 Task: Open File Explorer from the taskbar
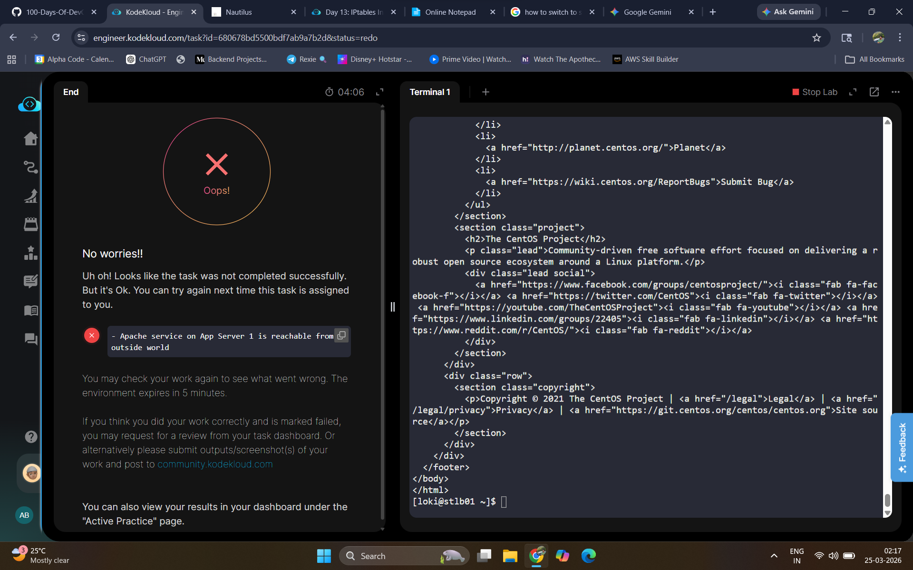[x=510, y=556]
